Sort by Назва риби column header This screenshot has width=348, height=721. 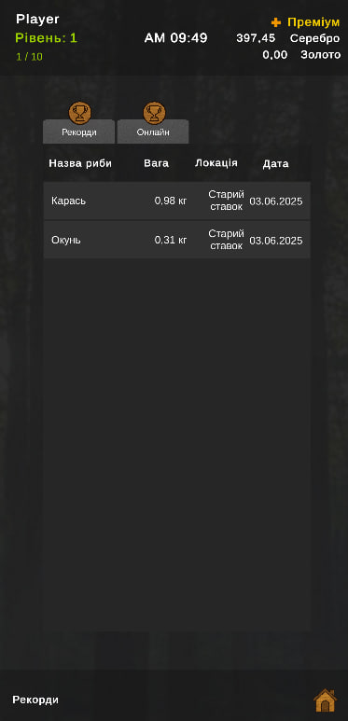click(x=80, y=163)
